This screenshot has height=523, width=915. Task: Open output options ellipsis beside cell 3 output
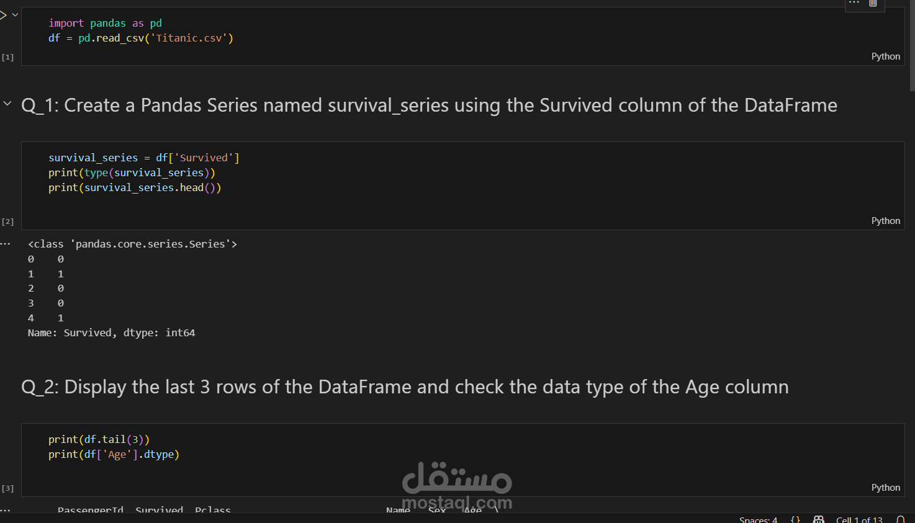[6, 510]
